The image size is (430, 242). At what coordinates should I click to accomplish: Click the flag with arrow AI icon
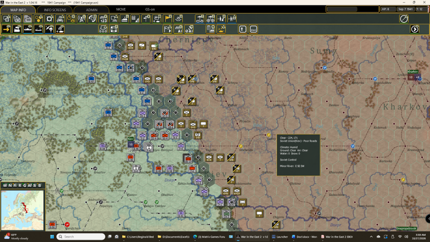pos(167,29)
